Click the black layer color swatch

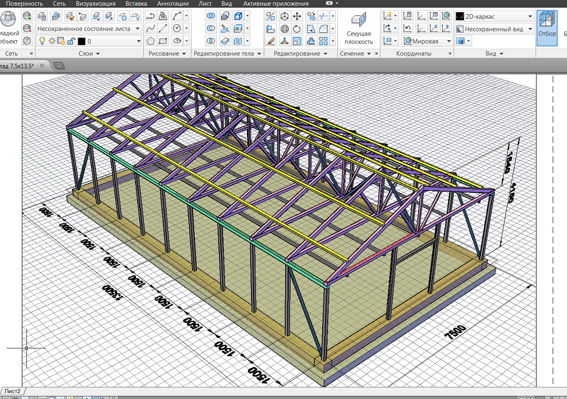81,41
